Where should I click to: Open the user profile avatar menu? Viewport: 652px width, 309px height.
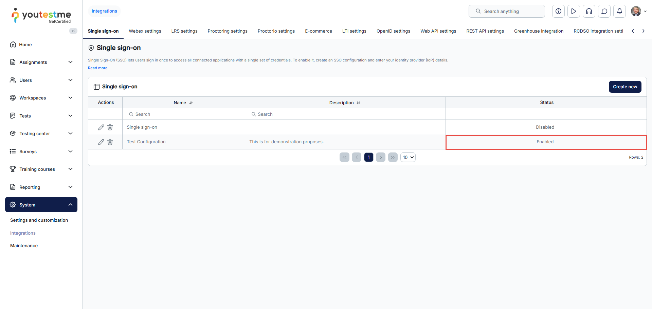coord(638,11)
